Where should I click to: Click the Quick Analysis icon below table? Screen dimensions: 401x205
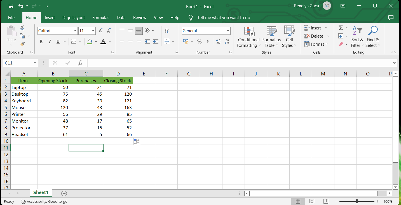tap(137, 141)
